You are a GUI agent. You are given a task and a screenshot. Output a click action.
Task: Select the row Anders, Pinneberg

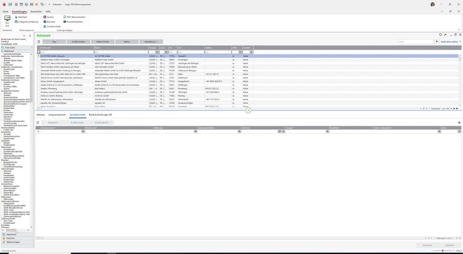(247, 89)
